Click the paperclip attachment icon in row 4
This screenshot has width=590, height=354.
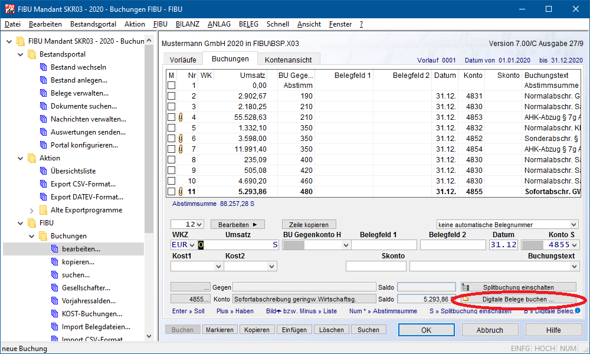(181, 117)
